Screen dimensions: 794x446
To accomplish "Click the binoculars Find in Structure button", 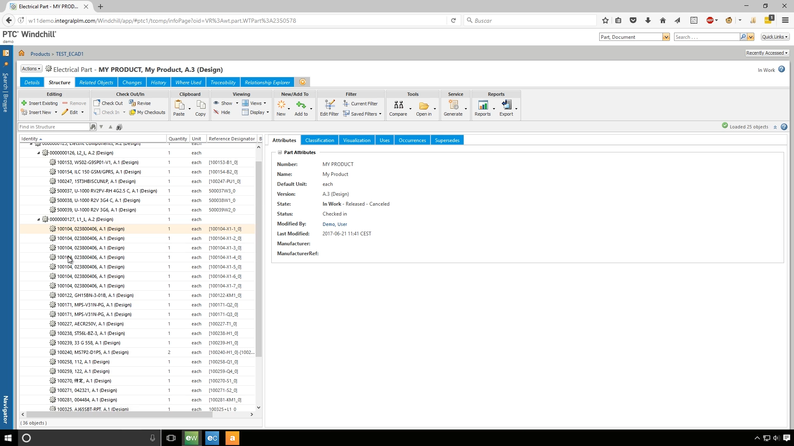I will (93, 127).
